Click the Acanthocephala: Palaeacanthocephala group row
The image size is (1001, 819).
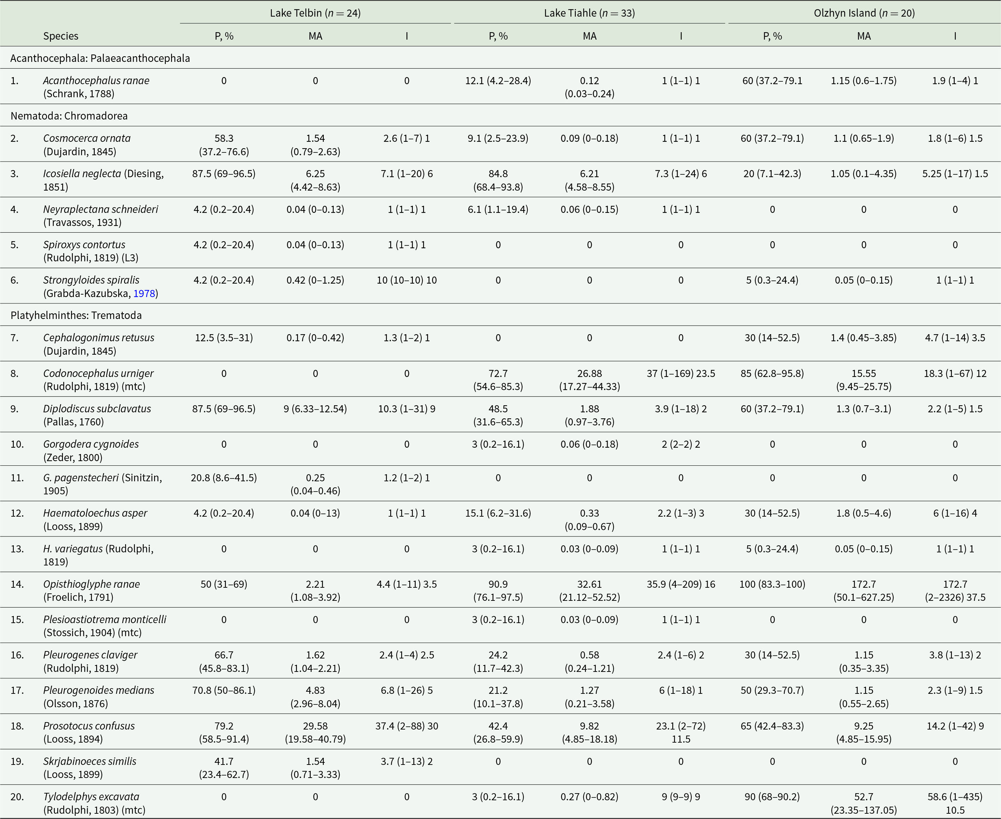pos(500,58)
